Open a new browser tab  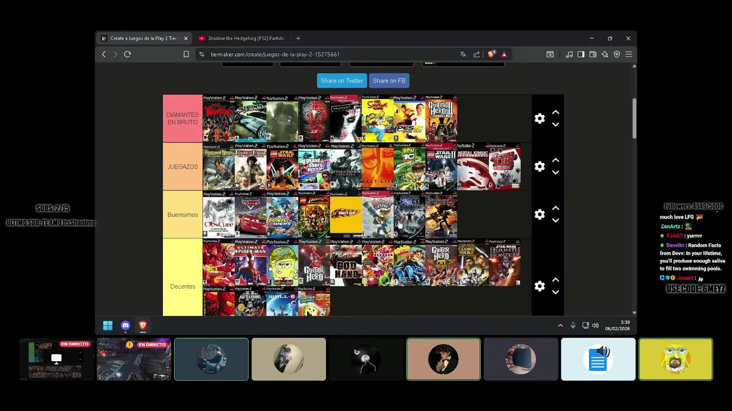[298, 38]
